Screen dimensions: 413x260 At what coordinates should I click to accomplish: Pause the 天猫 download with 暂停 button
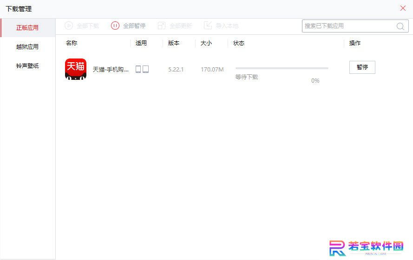point(362,67)
